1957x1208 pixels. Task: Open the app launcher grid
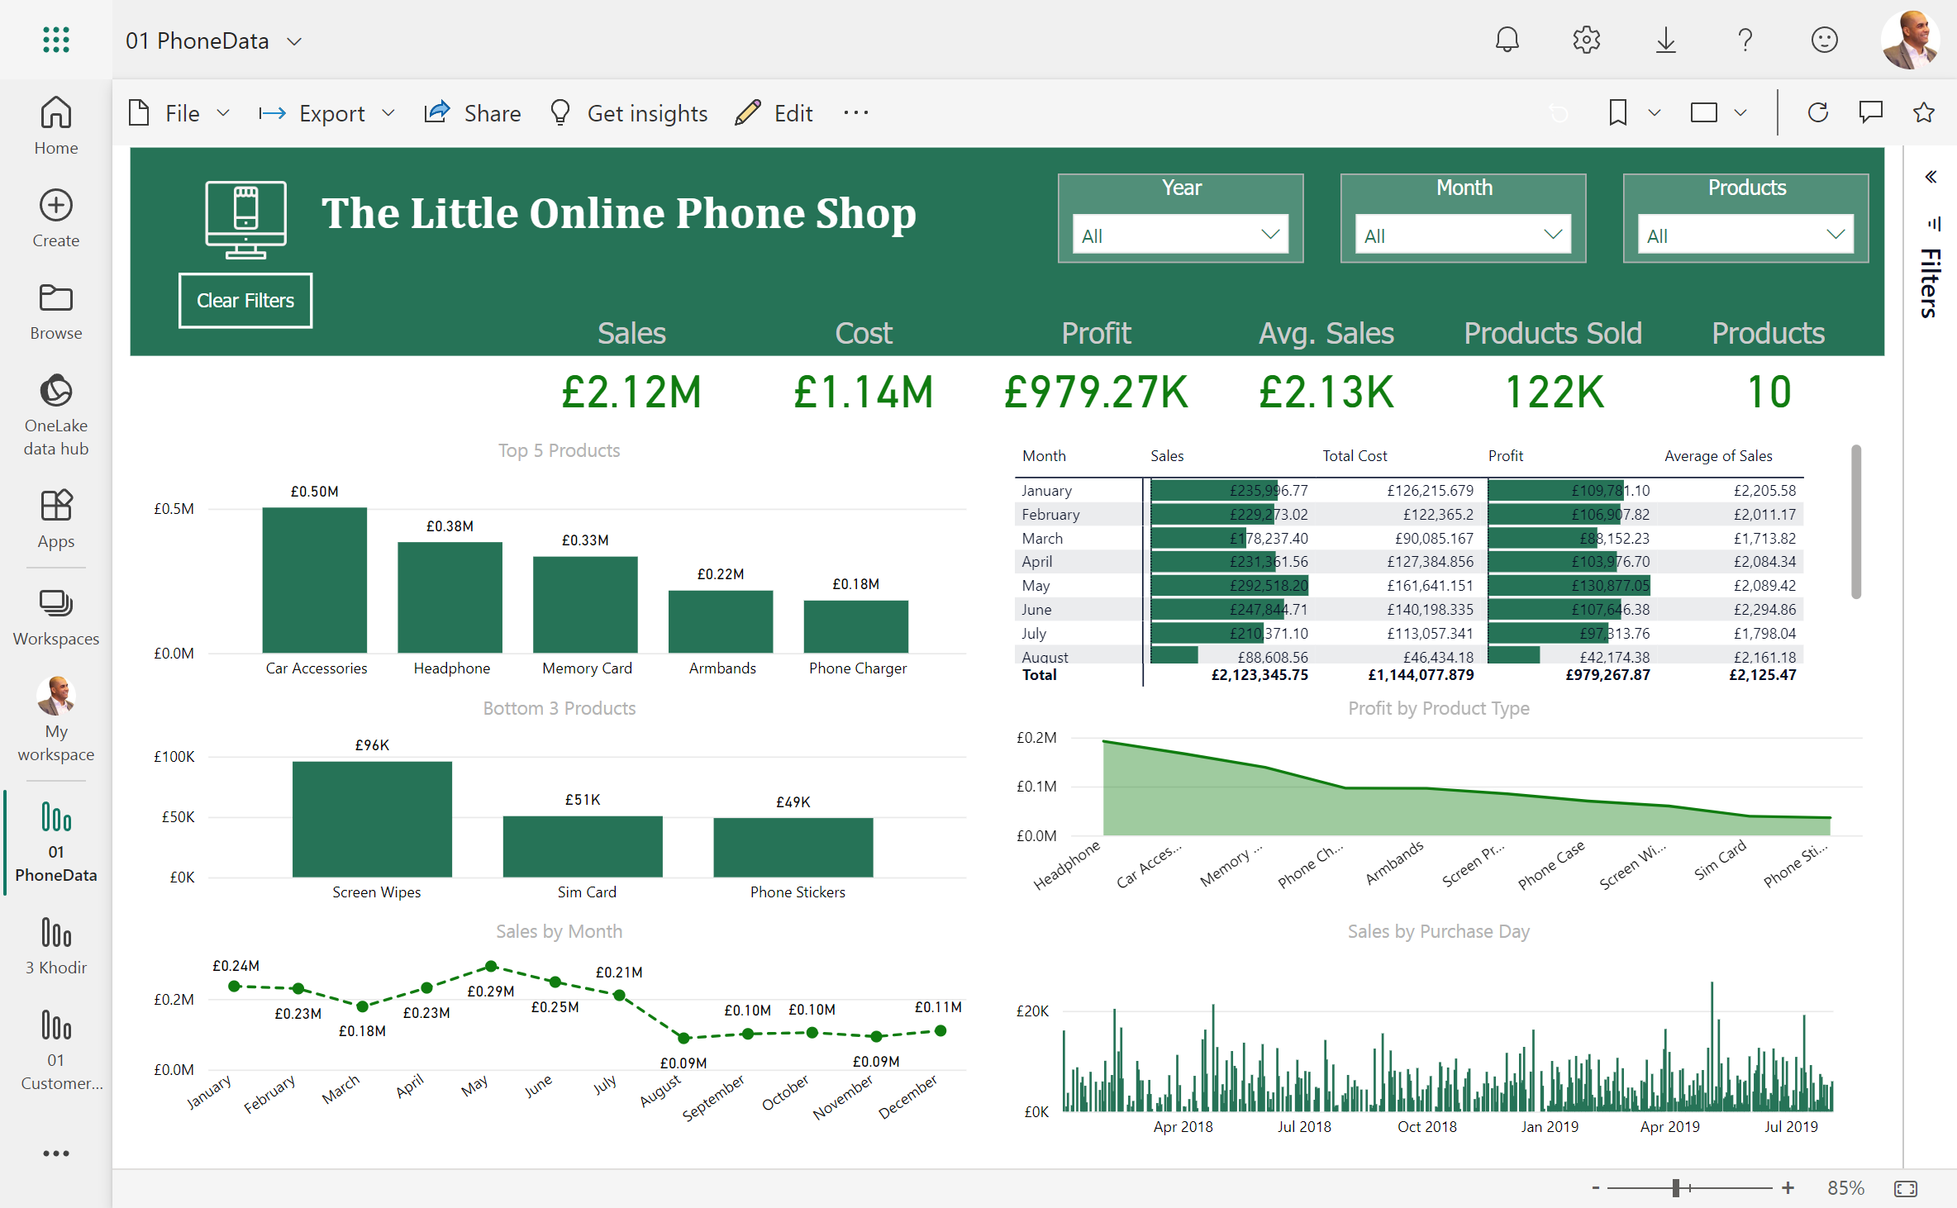click(56, 40)
